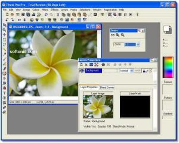Select the rectangular Selection tool in toolbox
The height and width of the screenshot is (143, 179).
pyautogui.click(x=4, y=40)
